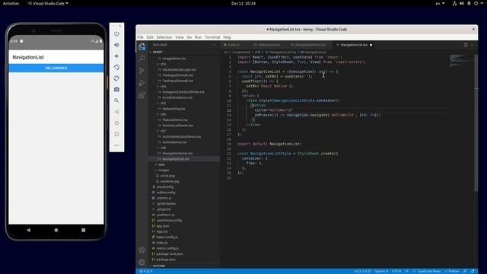The image size is (487, 274).
Task: Open the Search view in activity bar
Action: [x=142, y=59]
